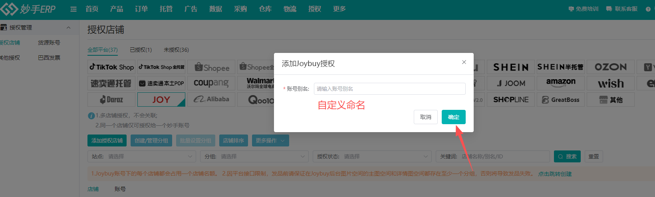Viewport: 655px width, 197px height.
Task: Open the 采购 menu
Action: tap(240, 9)
